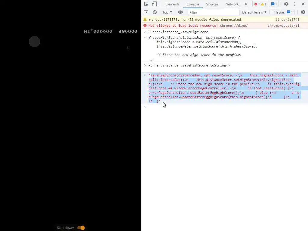Click the empty console prompt line
Viewport: 308px width, 231px height.
(x=224, y=107)
